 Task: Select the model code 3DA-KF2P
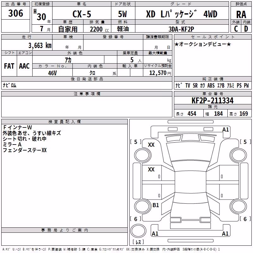point(181,29)
